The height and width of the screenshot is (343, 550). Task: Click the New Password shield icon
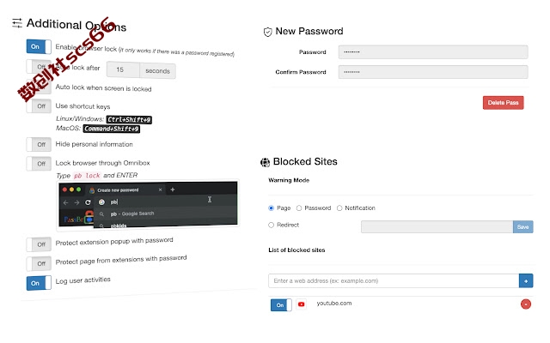pyautogui.click(x=267, y=33)
